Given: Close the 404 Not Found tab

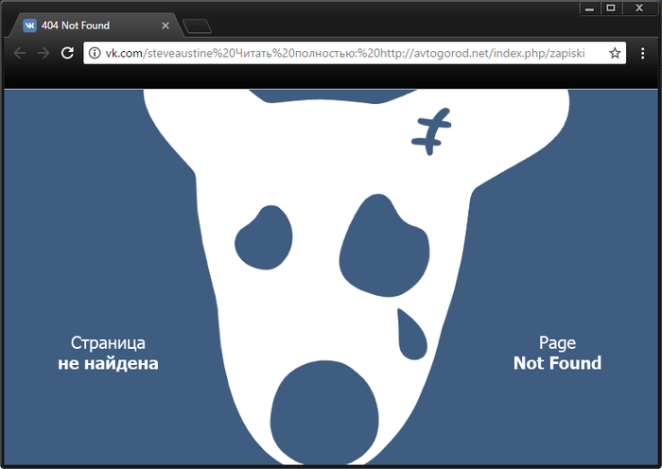Looking at the screenshot, I should coord(165,26).
